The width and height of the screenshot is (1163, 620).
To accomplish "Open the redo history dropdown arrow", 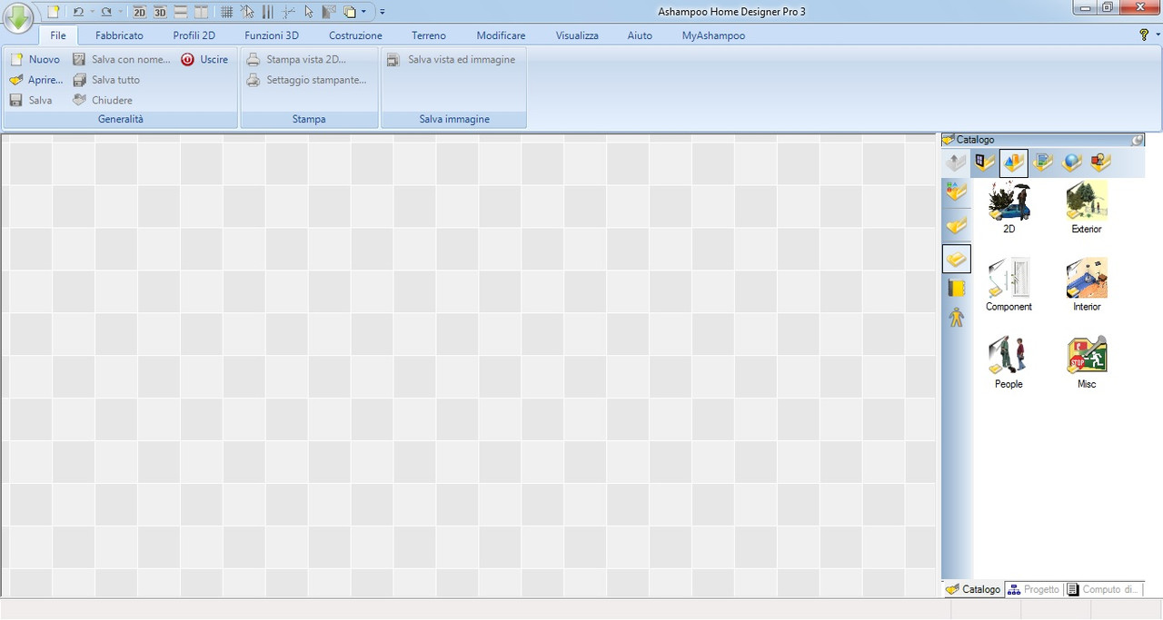I will point(120,12).
